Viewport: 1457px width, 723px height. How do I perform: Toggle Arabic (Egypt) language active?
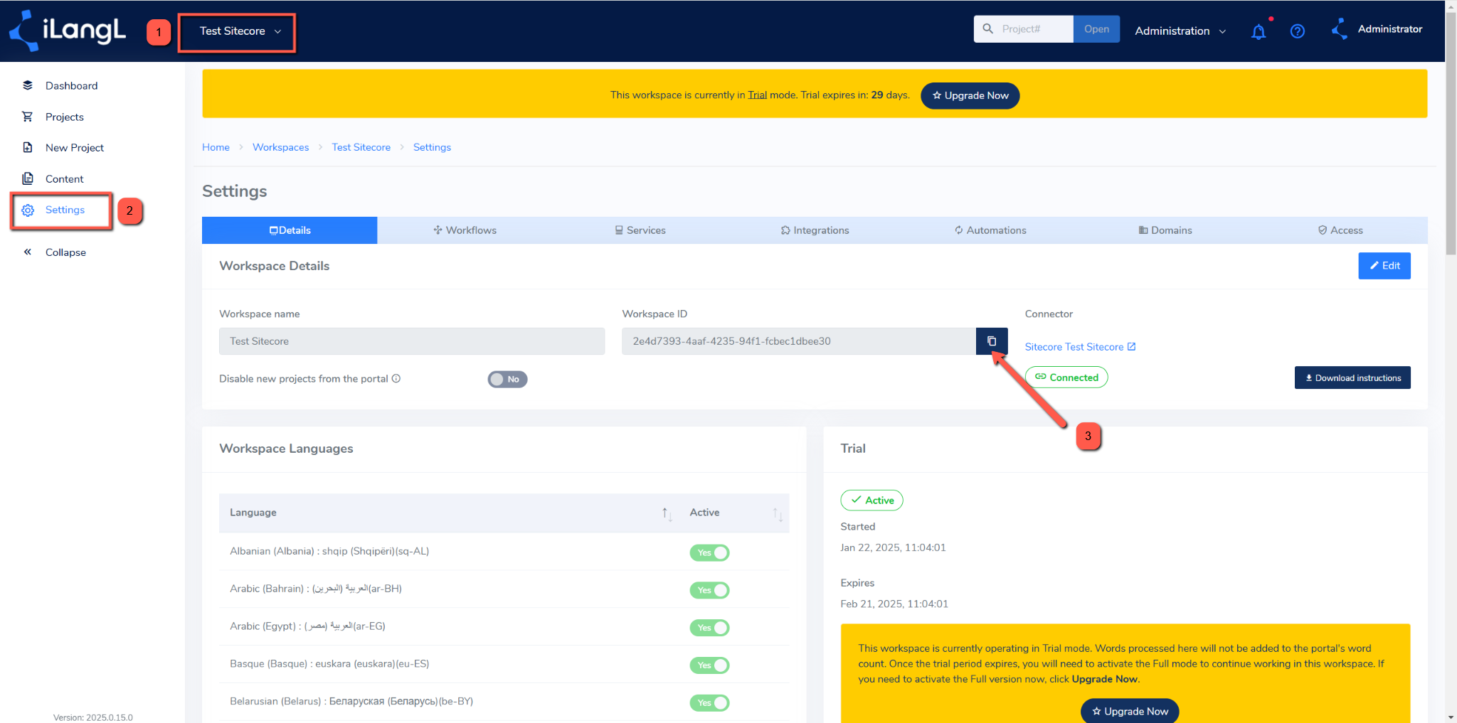tap(709, 628)
